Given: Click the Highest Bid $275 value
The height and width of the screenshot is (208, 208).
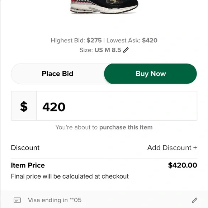Looking at the screenshot, I should click(x=94, y=40).
